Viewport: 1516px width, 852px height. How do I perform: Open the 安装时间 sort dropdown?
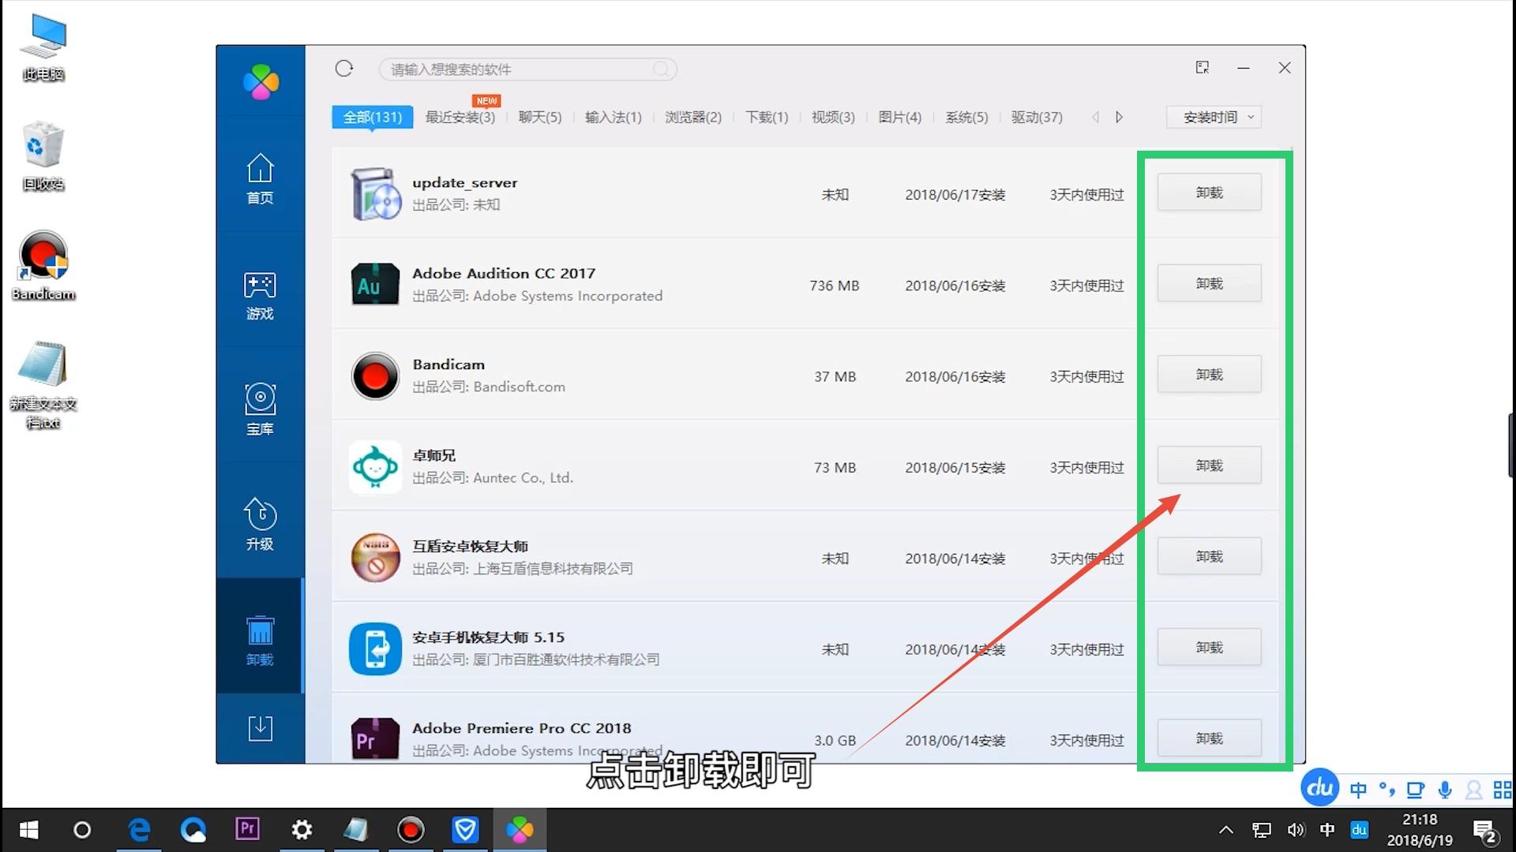(x=1214, y=117)
